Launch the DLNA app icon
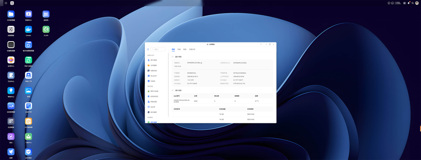Viewport: 421px width, 160px height. (46, 29)
